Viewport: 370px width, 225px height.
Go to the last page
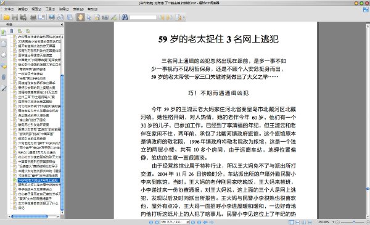[x=199, y=222]
